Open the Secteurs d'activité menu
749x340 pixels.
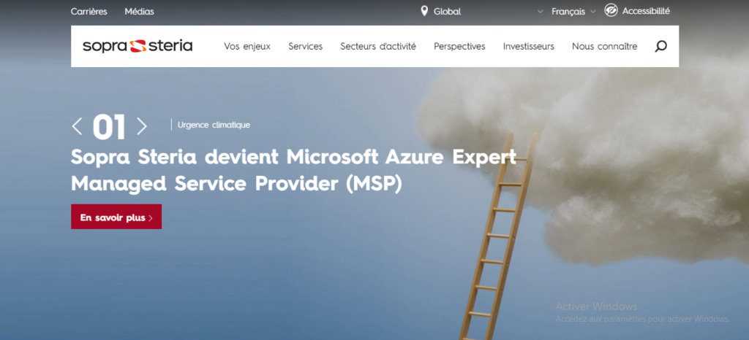click(378, 46)
